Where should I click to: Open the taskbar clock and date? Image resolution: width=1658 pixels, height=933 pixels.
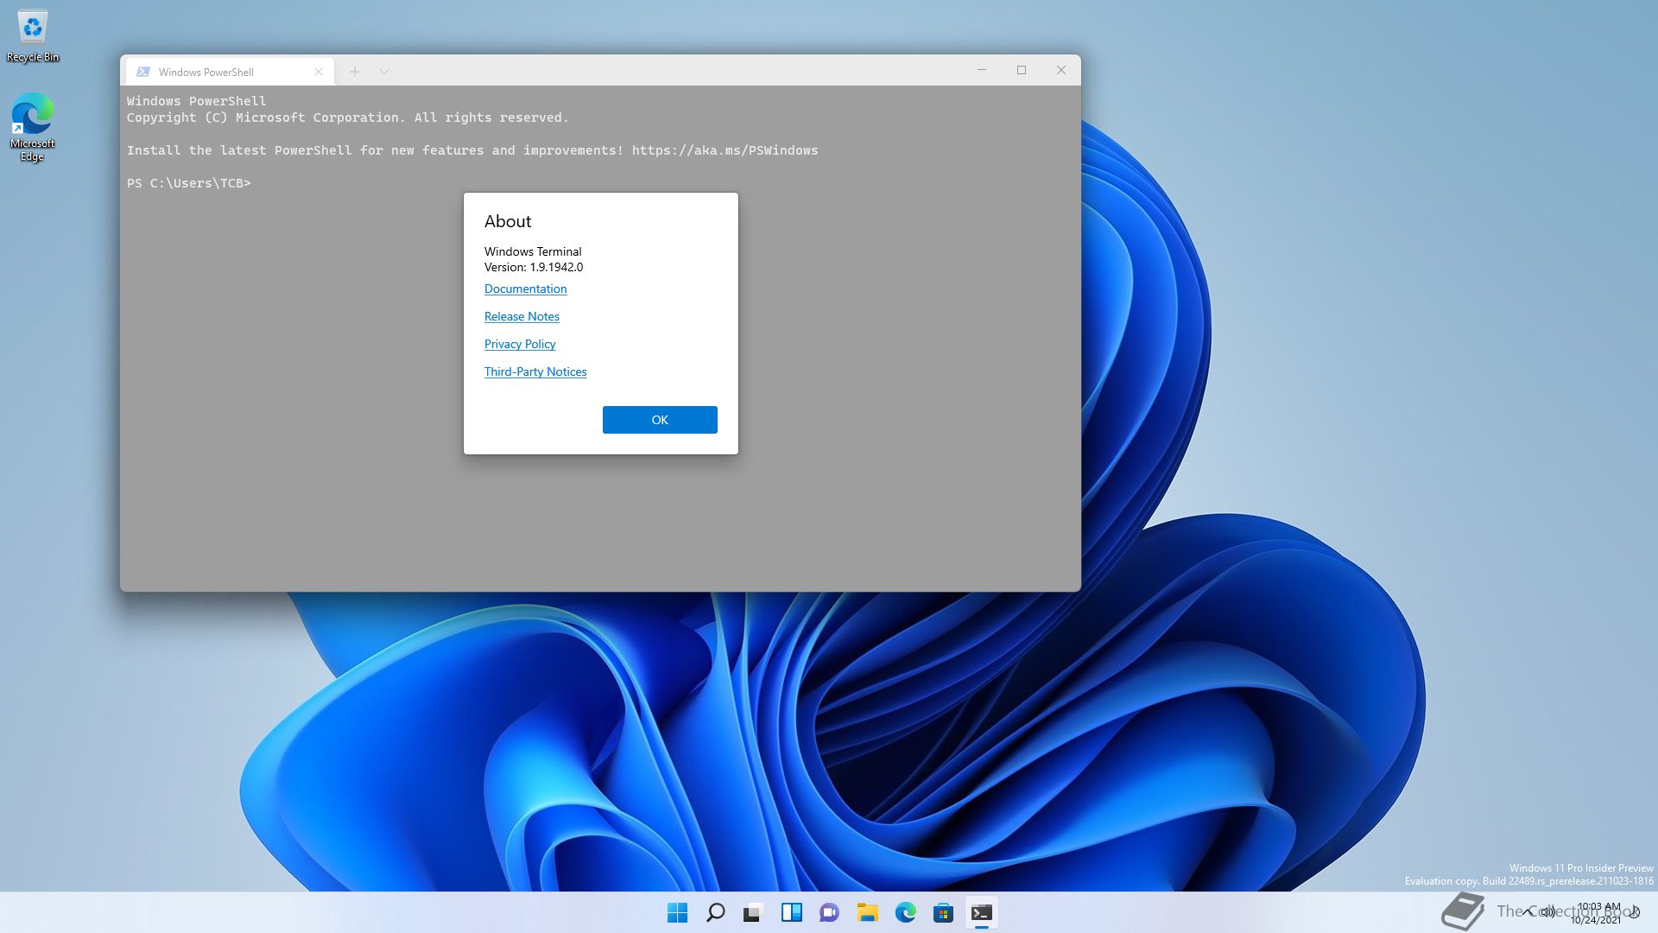tap(1597, 913)
